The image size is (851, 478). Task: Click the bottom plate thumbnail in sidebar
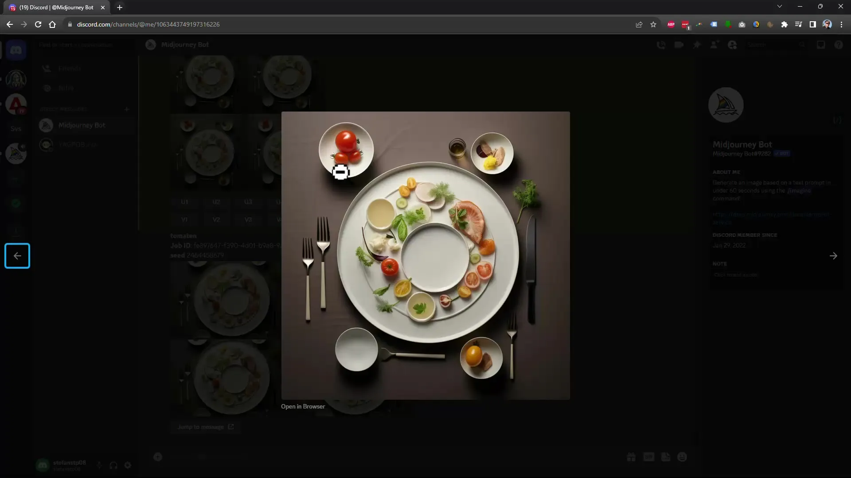(231, 378)
